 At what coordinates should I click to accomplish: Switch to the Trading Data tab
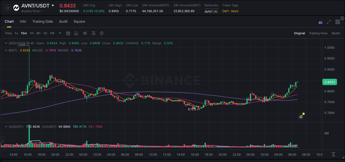(x=43, y=22)
